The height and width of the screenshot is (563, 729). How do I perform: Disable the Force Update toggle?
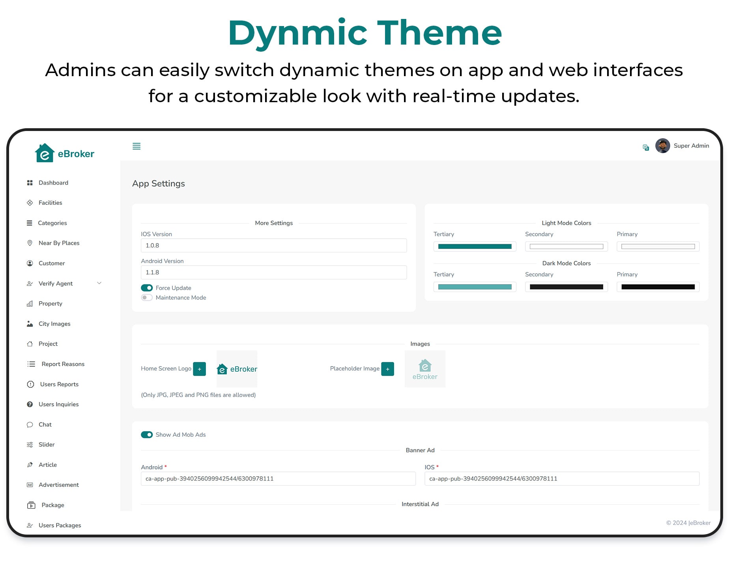(147, 288)
